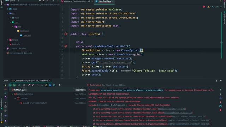The width and height of the screenshot is (226, 127).
Task: Open the test history clock icon
Action: point(46,85)
